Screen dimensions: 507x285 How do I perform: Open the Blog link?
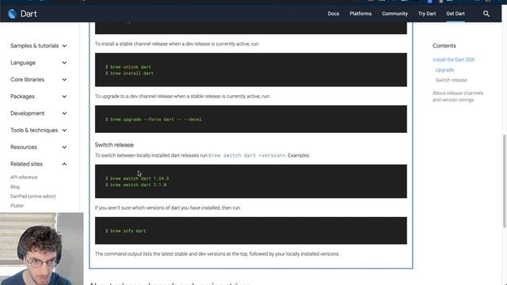point(15,187)
